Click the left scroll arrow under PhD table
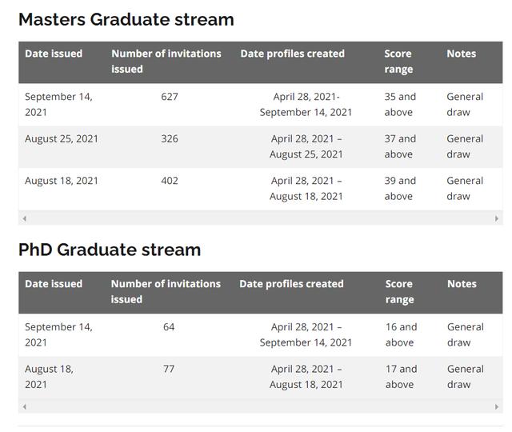Image resolution: width=512 pixels, height=432 pixels. click(24, 407)
